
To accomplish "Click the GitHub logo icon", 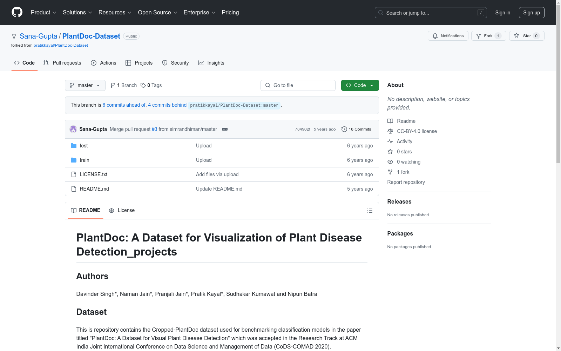I will [17, 12].
